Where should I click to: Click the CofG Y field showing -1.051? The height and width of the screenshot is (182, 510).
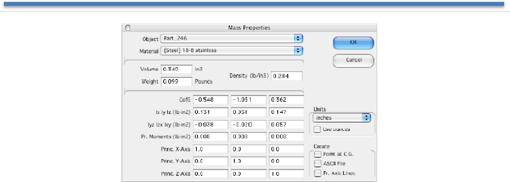point(249,100)
